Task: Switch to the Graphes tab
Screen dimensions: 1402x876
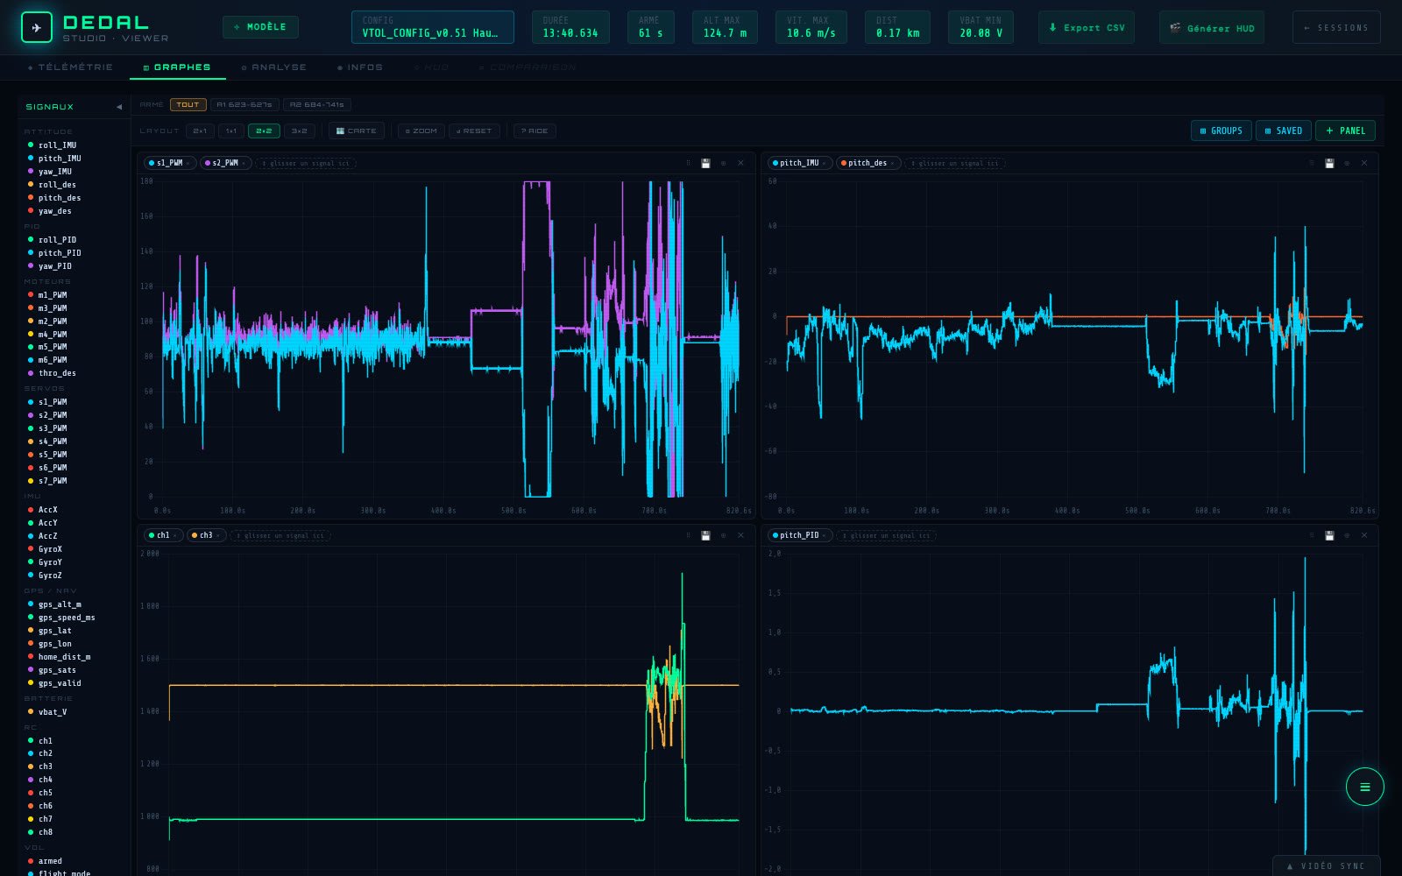Action: click(177, 67)
